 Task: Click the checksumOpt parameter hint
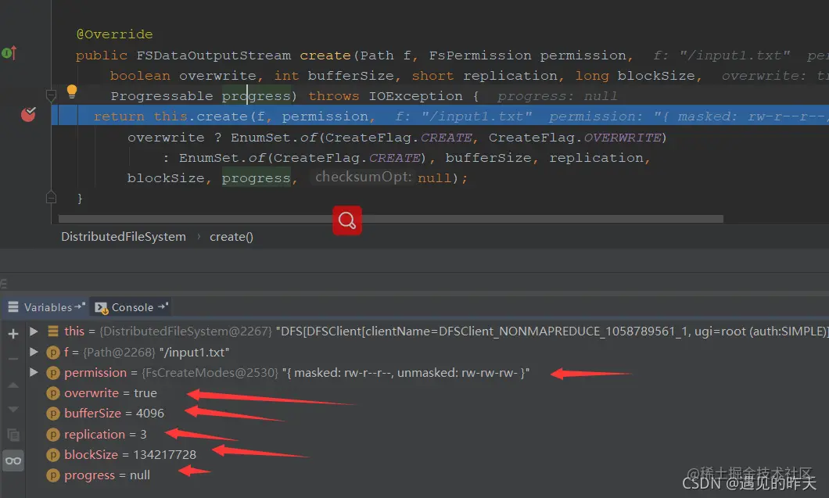pos(363,177)
